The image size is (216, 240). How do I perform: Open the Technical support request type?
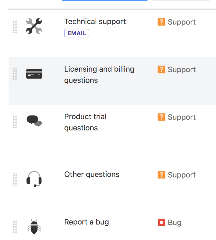[x=95, y=22]
